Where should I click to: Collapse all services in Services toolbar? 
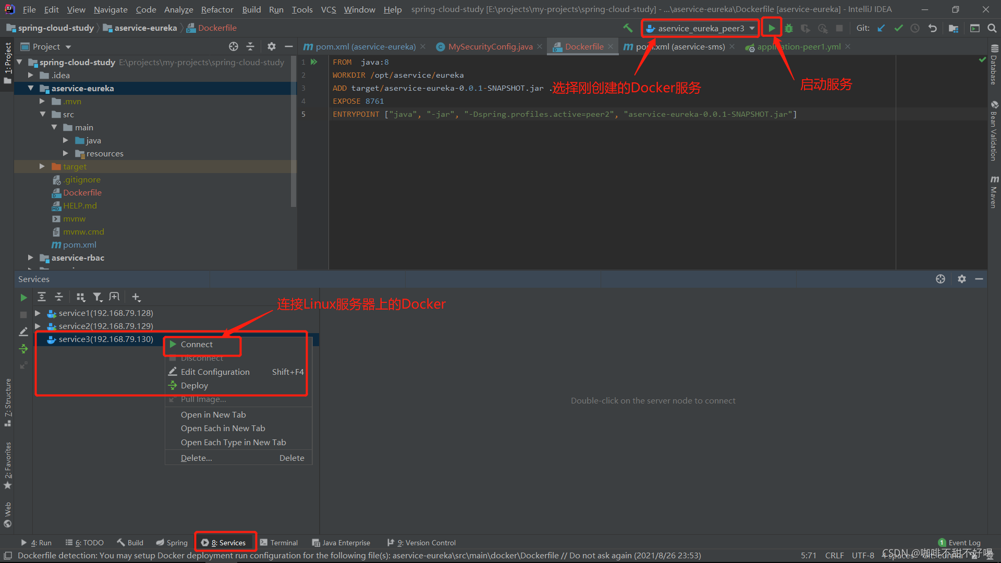pyautogui.click(x=59, y=297)
